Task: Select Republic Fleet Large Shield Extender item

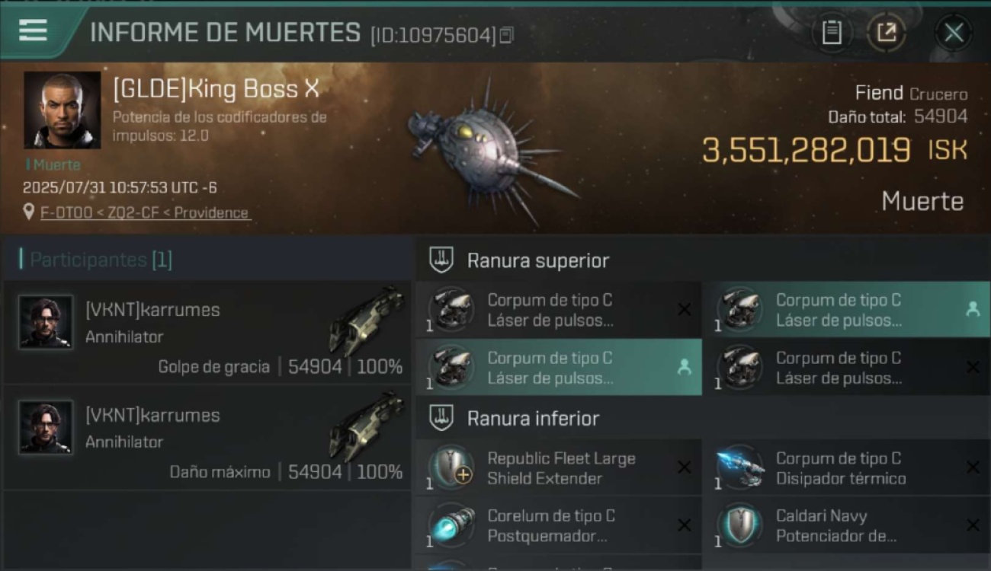Action: (x=559, y=468)
